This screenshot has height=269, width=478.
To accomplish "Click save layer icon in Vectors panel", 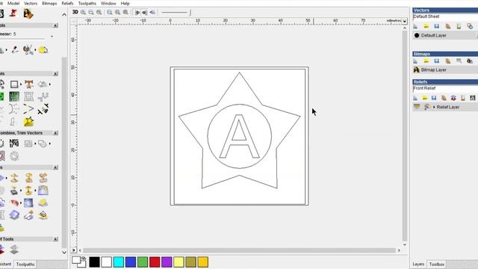I will (x=436, y=27).
